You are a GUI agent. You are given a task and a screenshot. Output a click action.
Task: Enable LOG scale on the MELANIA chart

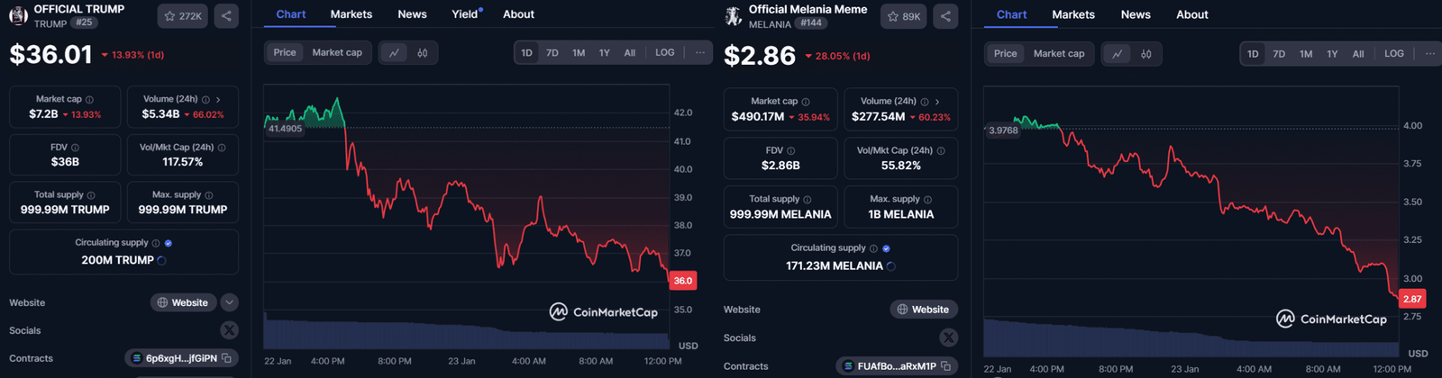[1393, 54]
